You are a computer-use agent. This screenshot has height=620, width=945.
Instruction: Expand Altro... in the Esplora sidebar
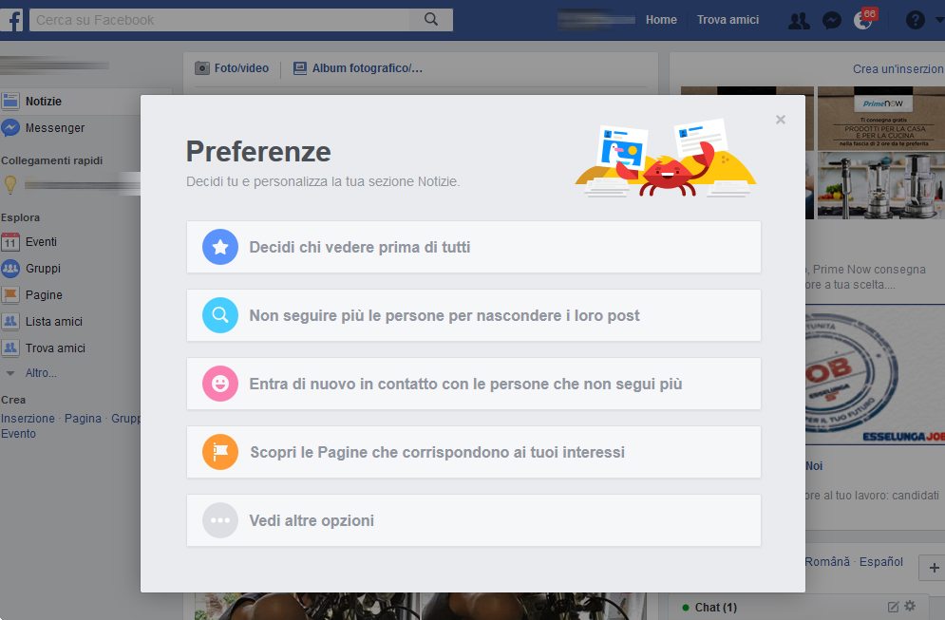(41, 373)
